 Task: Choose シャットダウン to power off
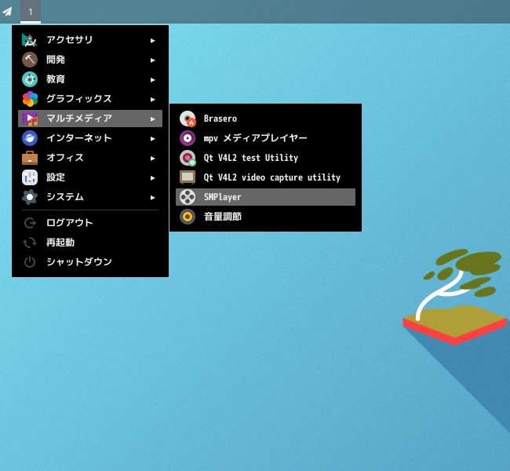point(90,262)
